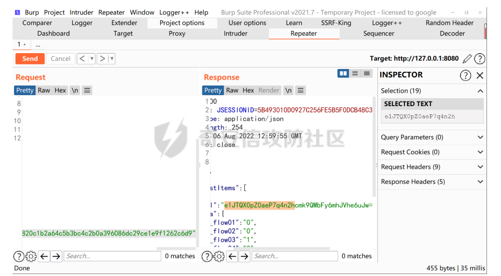Open the Random Header tab
The width and height of the screenshot is (501, 276).
pyautogui.click(x=449, y=23)
